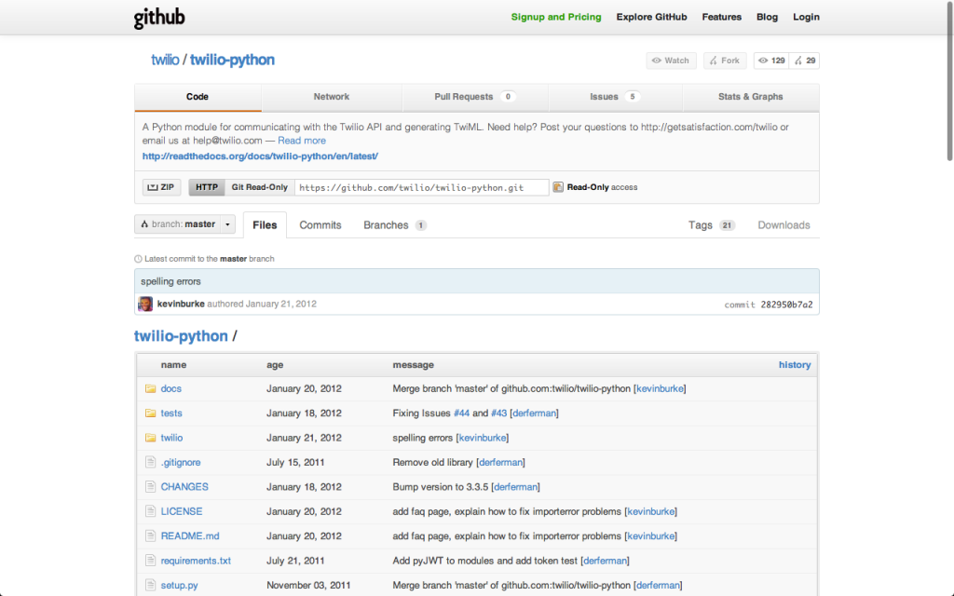This screenshot has height=596, width=954.
Task: Click Read more in the description
Action: tap(302, 141)
